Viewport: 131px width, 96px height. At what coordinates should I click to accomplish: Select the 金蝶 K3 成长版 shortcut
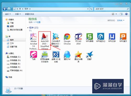[x=56, y=57]
